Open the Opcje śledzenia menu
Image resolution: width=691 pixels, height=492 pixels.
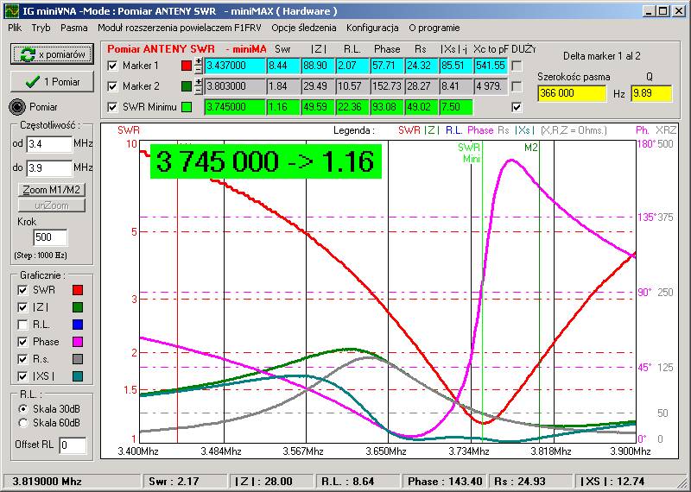pyautogui.click(x=304, y=28)
